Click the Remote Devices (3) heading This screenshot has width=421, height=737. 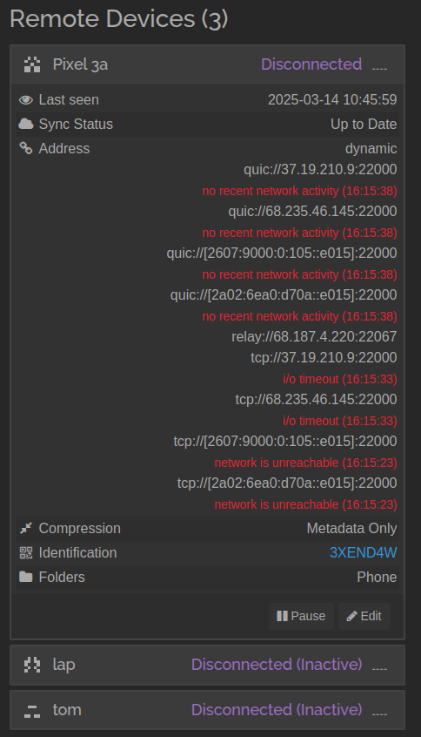[119, 19]
